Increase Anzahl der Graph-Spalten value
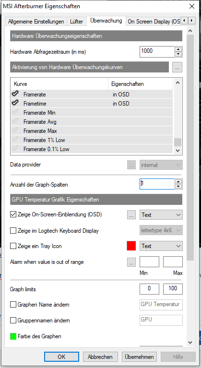This screenshot has width=201, height=368. coord(178,182)
